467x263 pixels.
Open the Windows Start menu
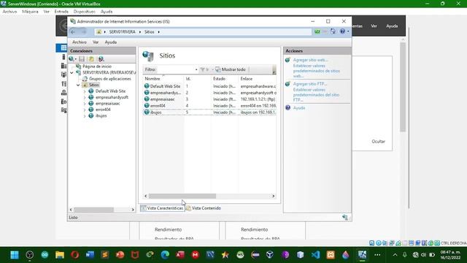tap(15, 255)
